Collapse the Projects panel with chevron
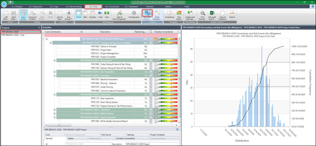Image resolution: width=316 pixels, height=146 pixels. [x=39, y=28]
